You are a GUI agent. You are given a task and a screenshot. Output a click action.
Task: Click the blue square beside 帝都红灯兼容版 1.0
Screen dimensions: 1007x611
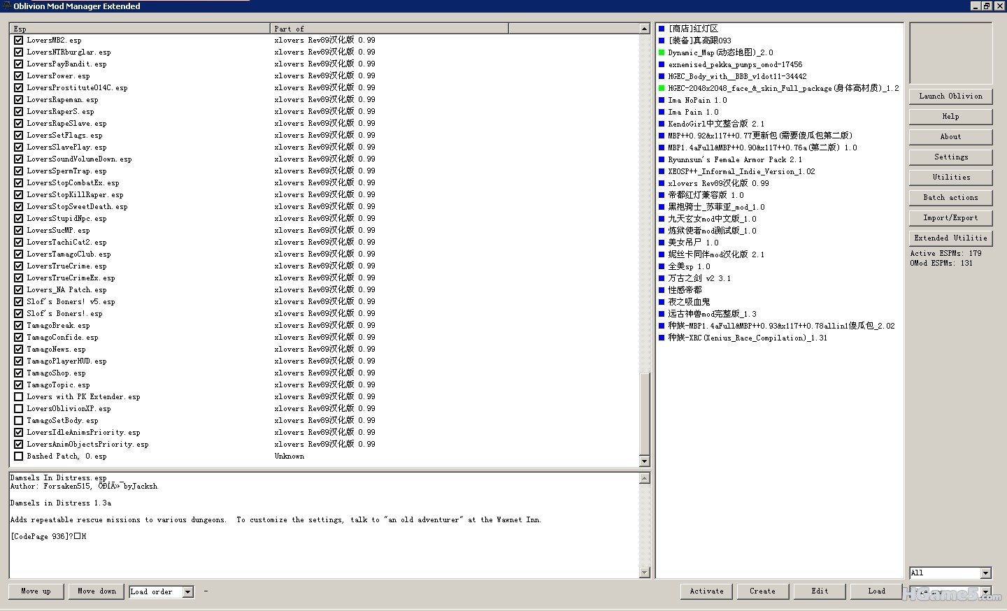(662, 195)
